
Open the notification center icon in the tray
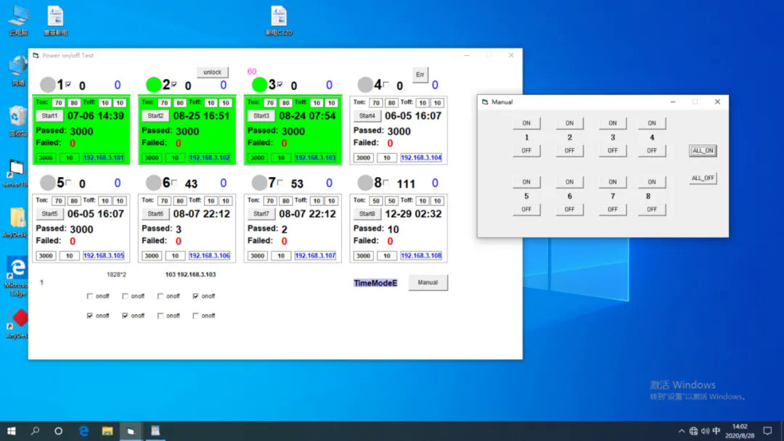pyautogui.click(x=767, y=431)
